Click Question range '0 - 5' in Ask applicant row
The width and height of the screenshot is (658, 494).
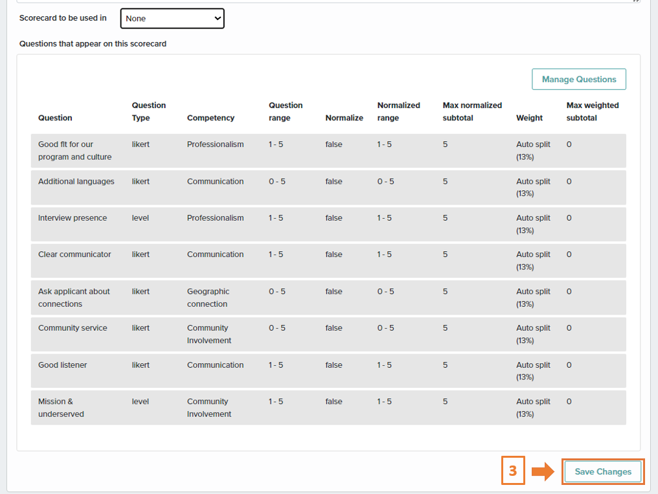(x=277, y=291)
